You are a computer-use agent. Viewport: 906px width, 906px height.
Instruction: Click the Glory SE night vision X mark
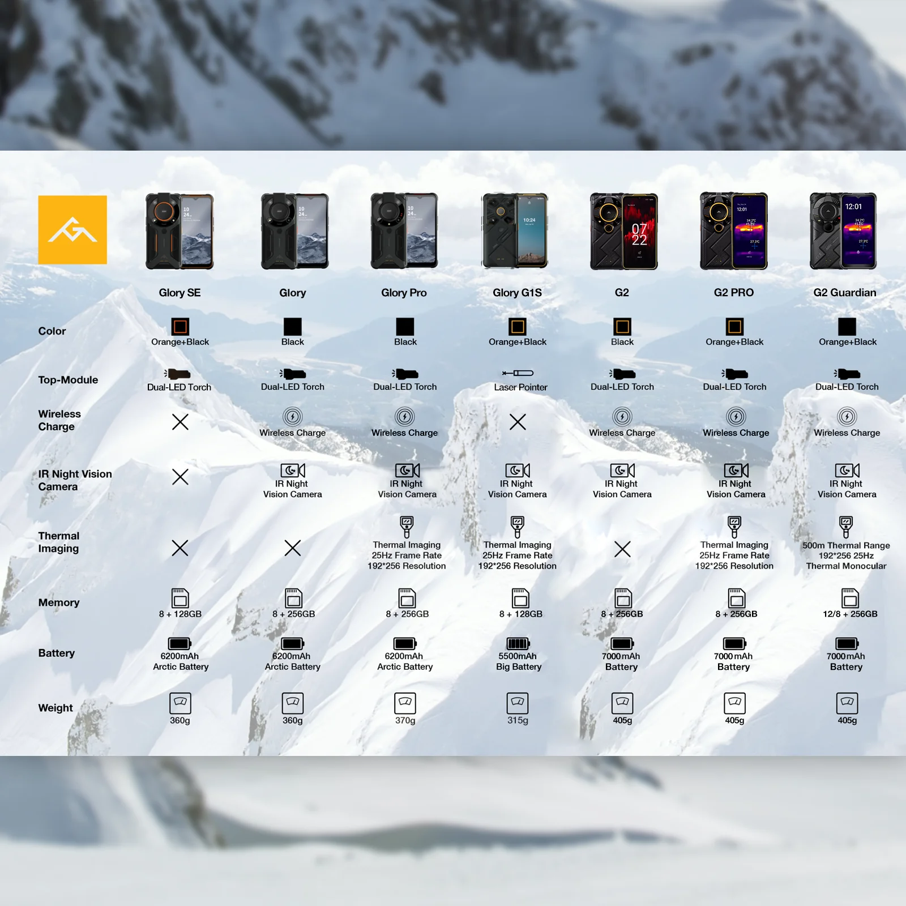[x=180, y=477]
